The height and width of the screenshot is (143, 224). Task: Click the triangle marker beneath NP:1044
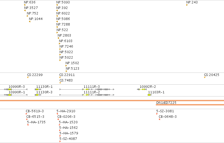[x=29, y=22]
